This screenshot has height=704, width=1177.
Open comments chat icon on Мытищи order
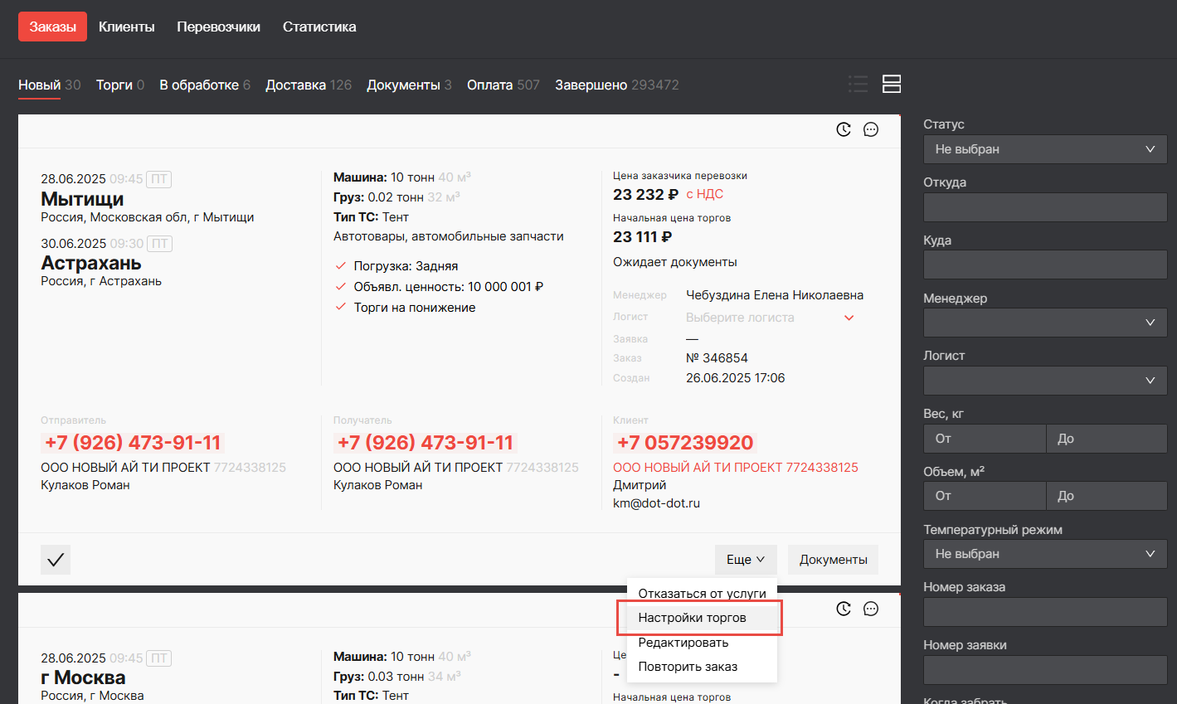(x=871, y=129)
